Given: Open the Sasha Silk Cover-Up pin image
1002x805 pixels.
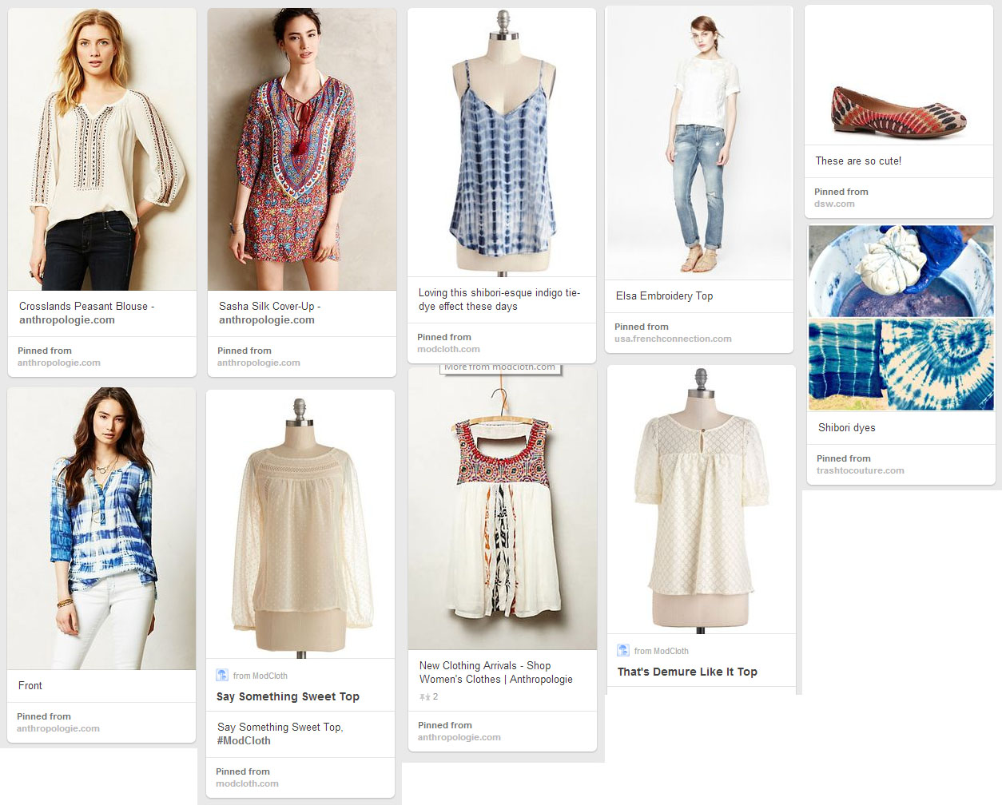Looking at the screenshot, I should pyautogui.click(x=302, y=149).
